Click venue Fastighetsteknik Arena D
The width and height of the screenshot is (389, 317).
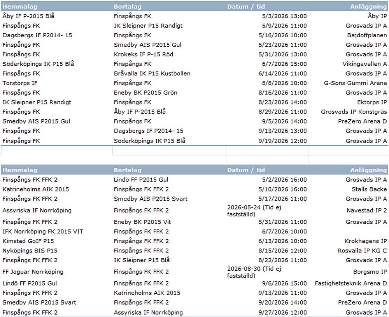tap(350, 284)
